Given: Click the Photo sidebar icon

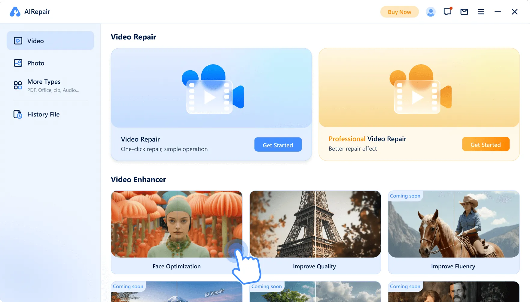Looking at the screenshot, I should click(18, 63).
